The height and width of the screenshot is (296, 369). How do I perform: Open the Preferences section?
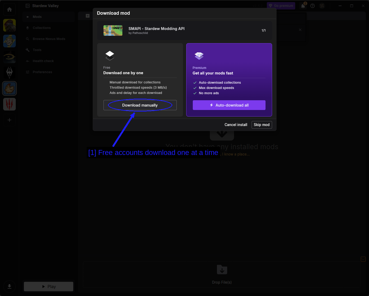pyautogui.click(x=48, y=72)
